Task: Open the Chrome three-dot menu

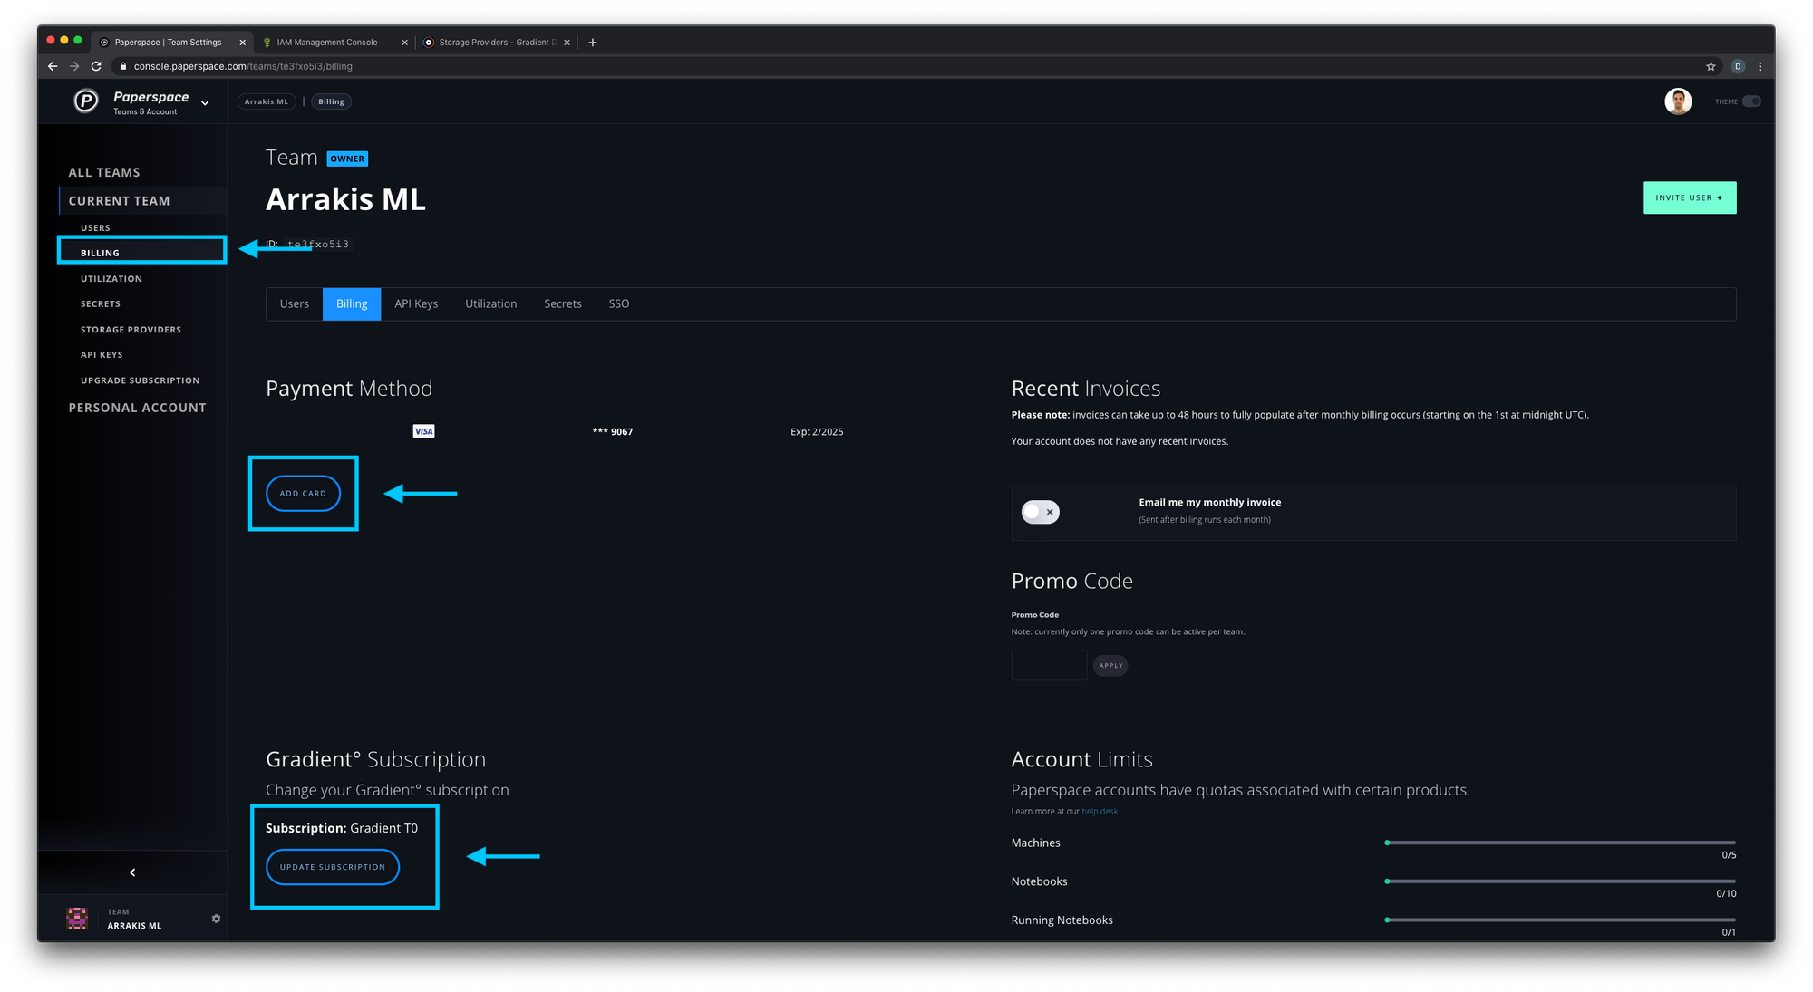Action: pyautogui.click(x=1760, y=66)
